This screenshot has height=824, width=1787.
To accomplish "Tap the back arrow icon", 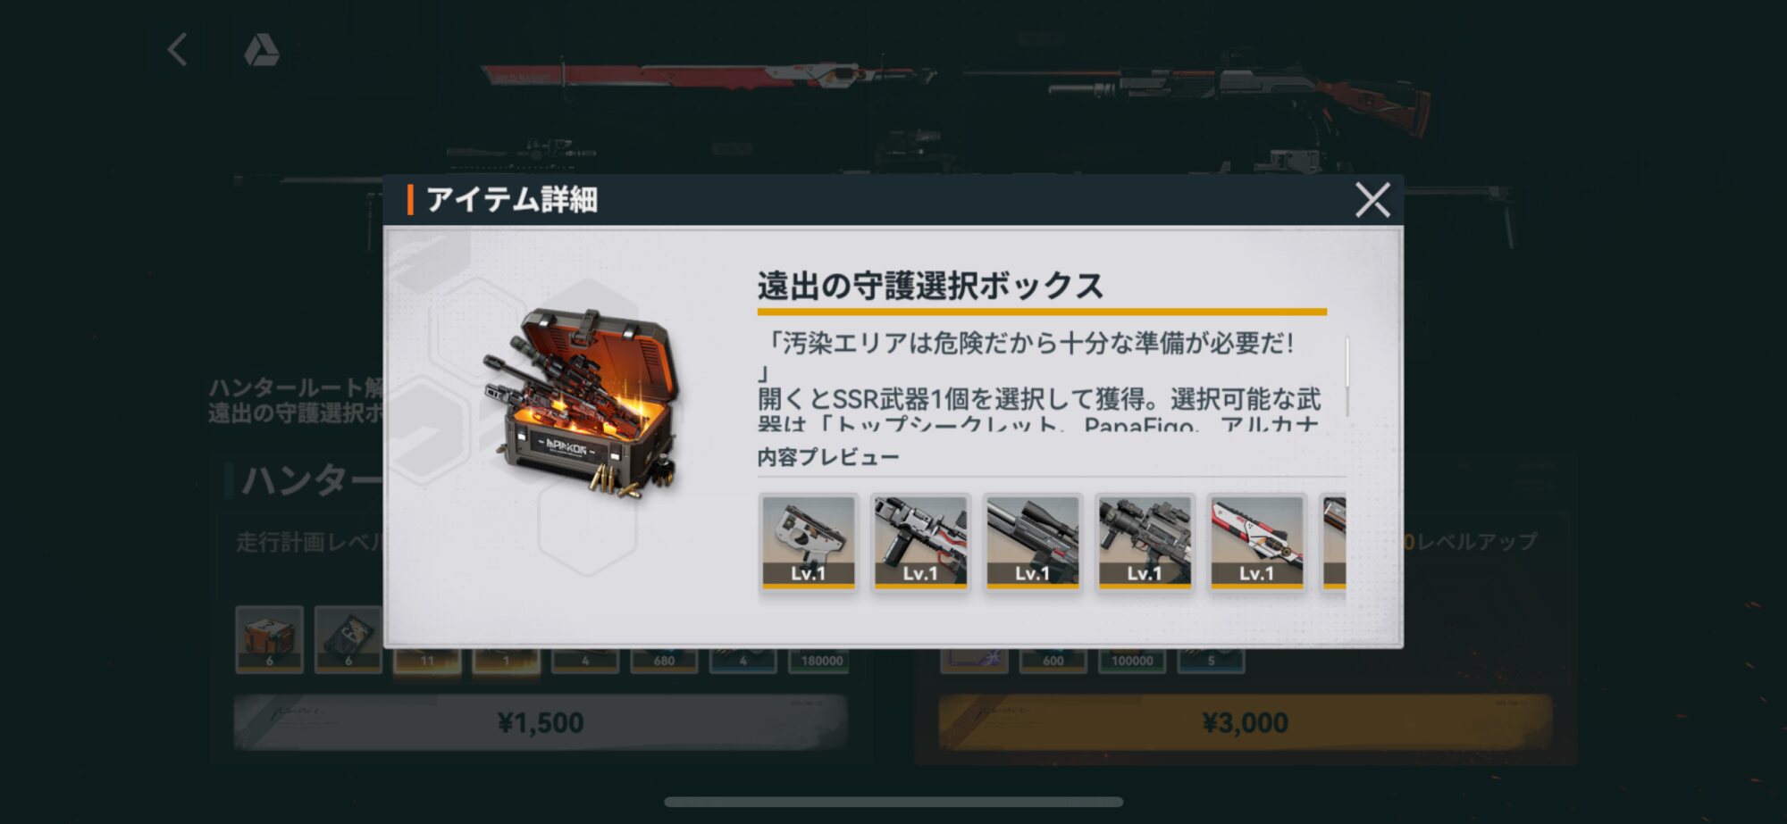I will tap(177, 50).
